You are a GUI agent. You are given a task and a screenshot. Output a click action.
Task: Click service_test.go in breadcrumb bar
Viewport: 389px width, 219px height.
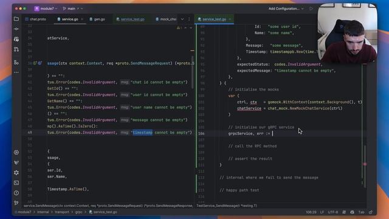(x=103, y=212)
